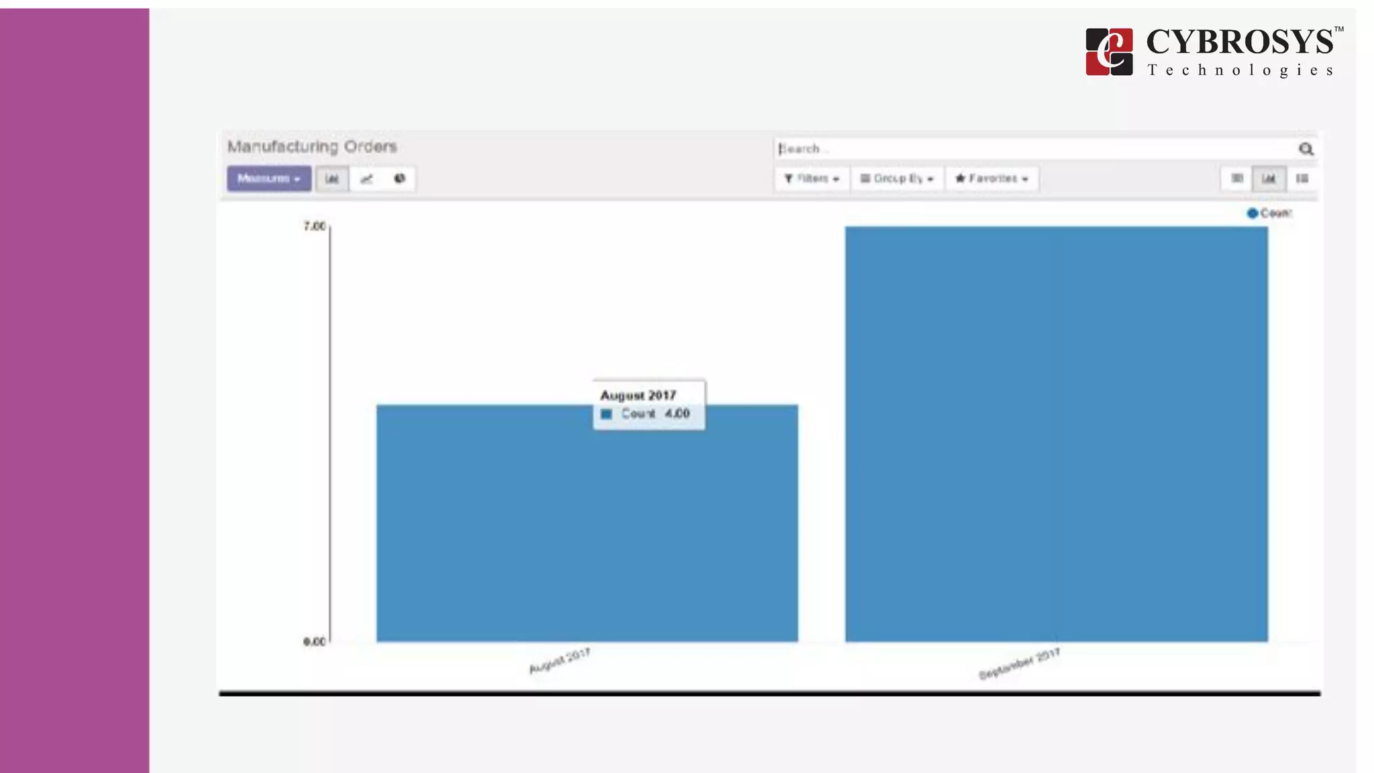Click the August 2017 axis label
The width and height of the screenshot is (1374, 773).
coord(560,660)
